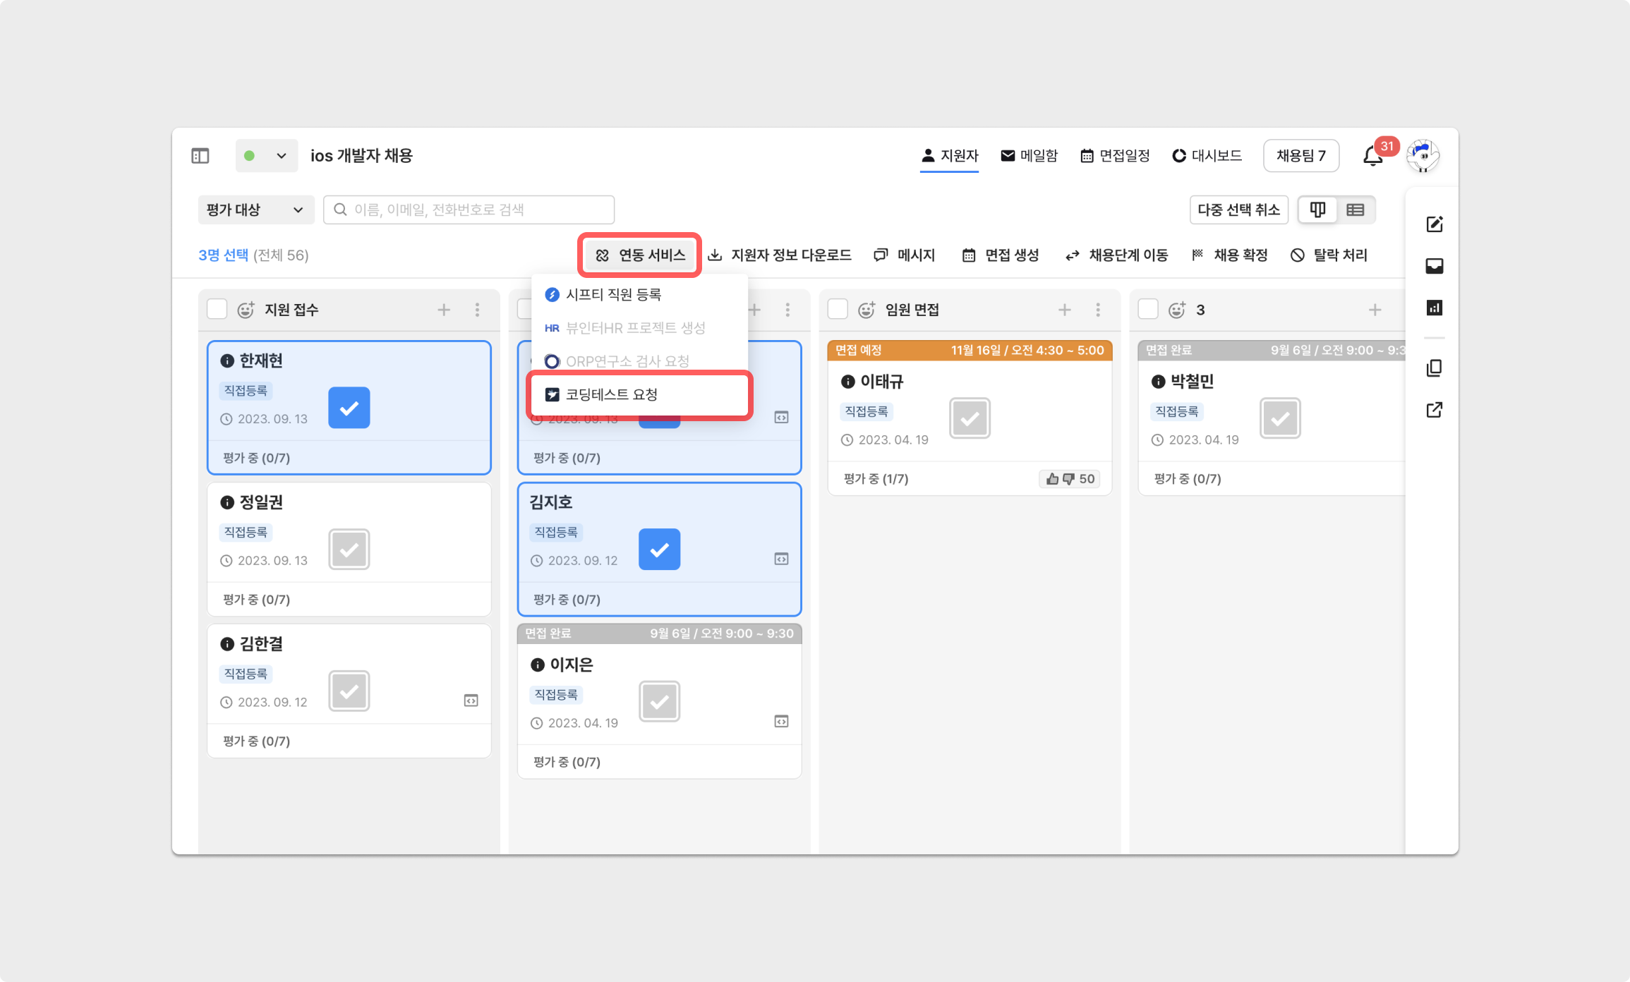Switch to the list view icon
The height and width of the screenshot is (982, 1630).
point(1355,210)
